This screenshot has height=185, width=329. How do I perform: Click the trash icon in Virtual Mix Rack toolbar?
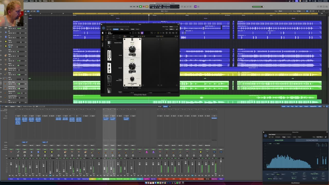point(167,33)
